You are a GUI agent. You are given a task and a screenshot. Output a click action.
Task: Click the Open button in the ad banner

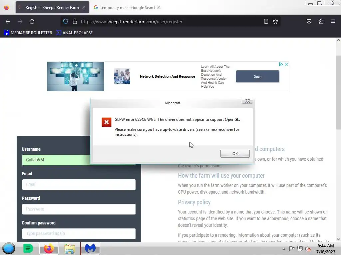click(257, 77)
